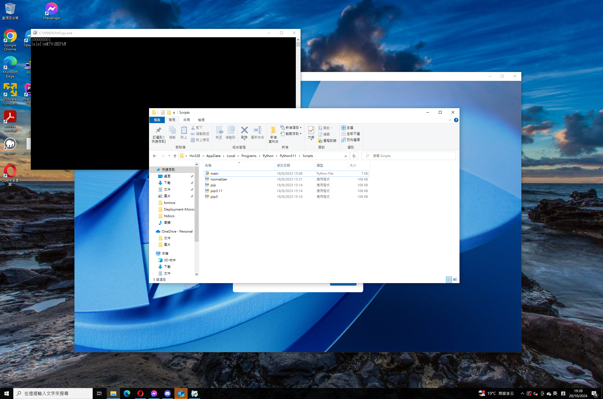Viewport: 603px width, 399px height.
Task: Click Copy path in clipboard group
Action: (x=200, y=134)
